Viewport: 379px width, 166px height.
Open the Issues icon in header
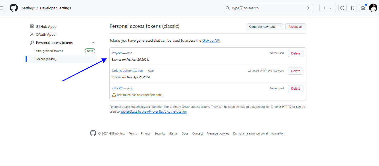[x=342, y=8]
